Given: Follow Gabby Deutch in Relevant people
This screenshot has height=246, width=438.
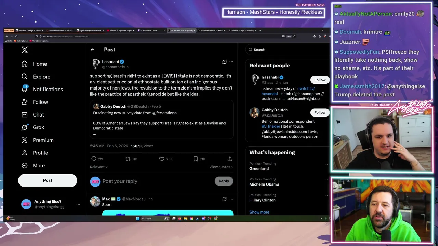Looking at the screenshot, I should [x=320, y=112].
